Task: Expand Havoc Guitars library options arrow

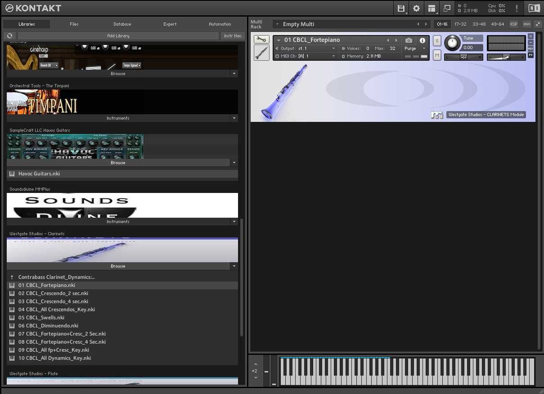Action: click(x=234, y=163)
